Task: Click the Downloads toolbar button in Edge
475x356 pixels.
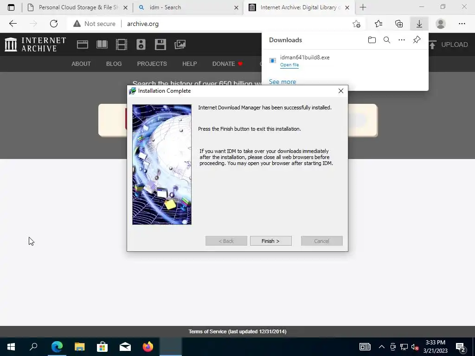Action: [x=419, y=24]
